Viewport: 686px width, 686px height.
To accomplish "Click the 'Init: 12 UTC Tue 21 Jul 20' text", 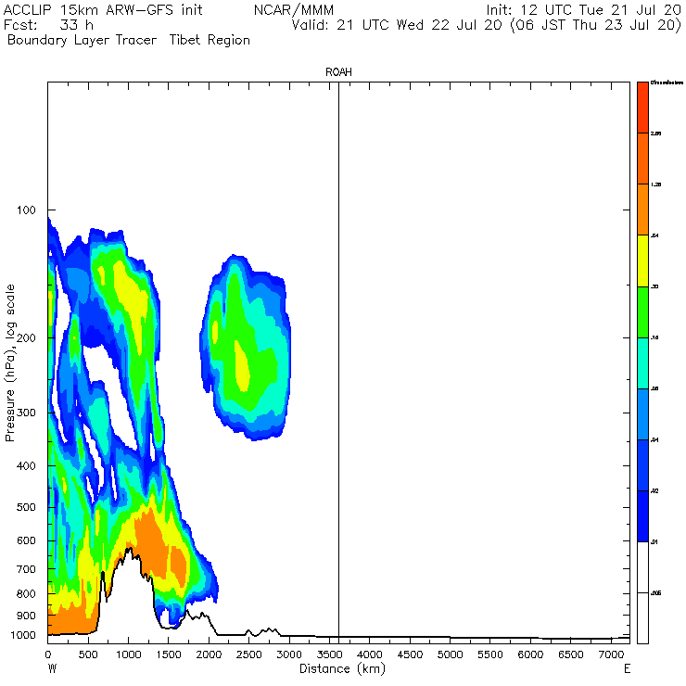I will click(x=584, y=10).
